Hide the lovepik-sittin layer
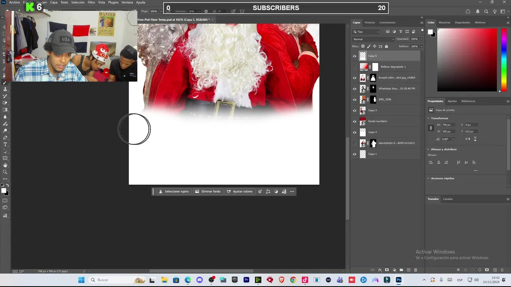 click(x=355, y=78)
